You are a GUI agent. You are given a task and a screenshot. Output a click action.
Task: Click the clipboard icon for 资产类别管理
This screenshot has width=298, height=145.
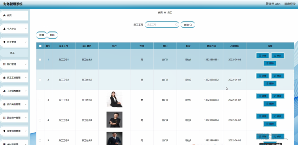[4, 104]
